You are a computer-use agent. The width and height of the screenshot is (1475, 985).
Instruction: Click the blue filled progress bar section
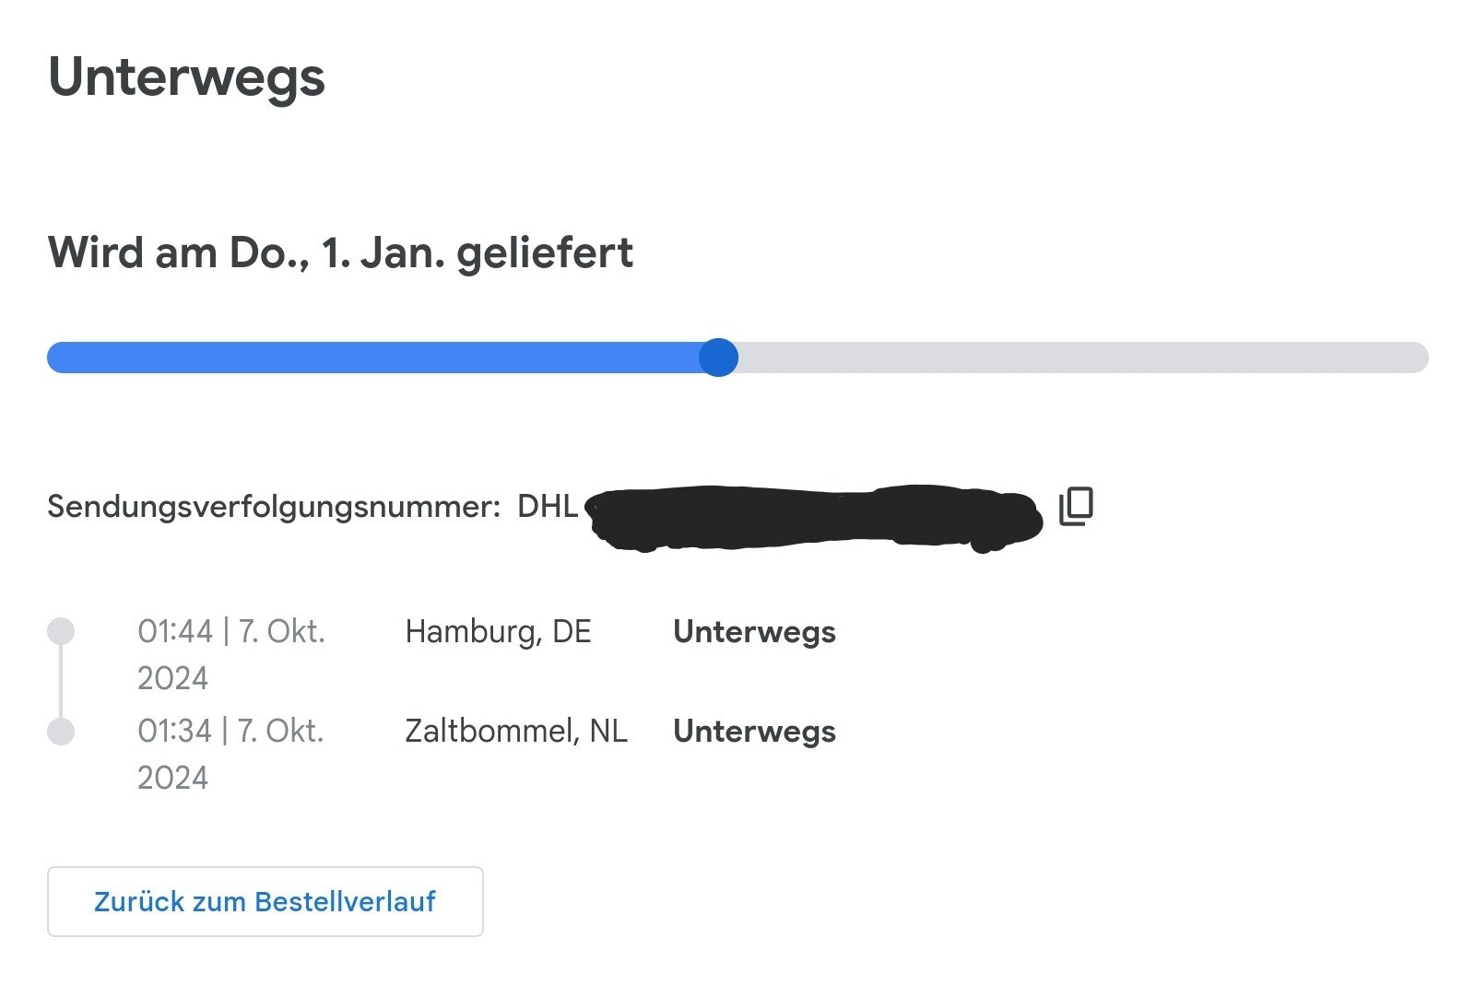click(x=369, y=358)
